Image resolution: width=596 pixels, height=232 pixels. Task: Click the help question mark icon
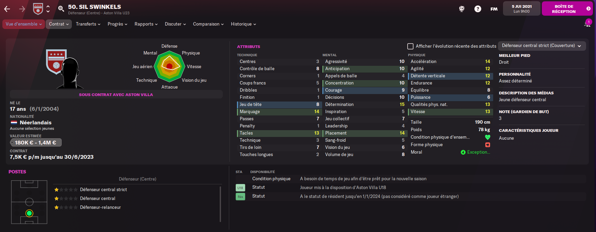(478, 9)
